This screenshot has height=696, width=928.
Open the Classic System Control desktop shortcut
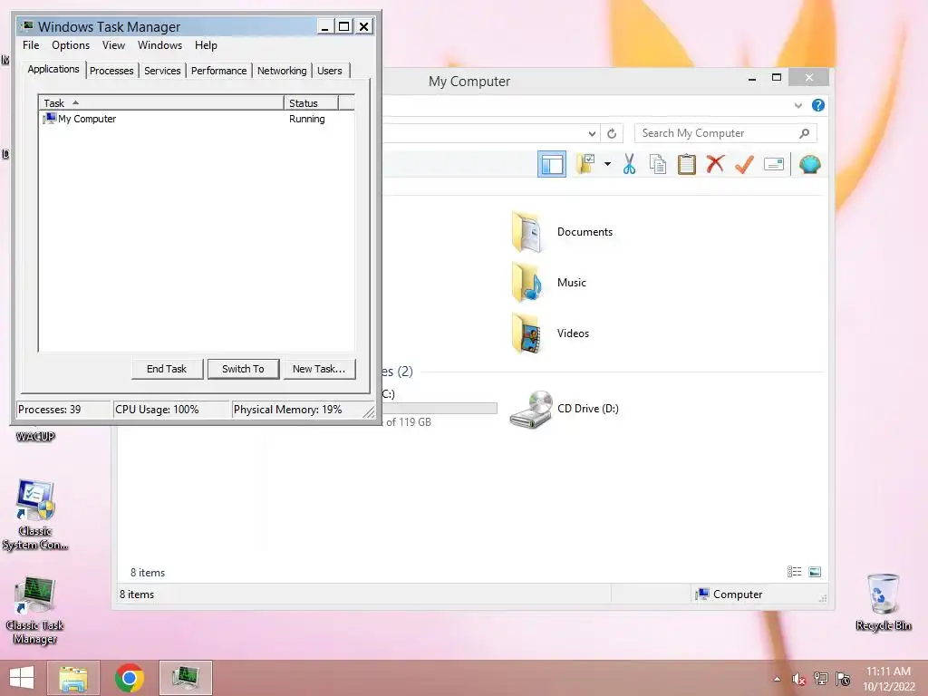[35, 515]
